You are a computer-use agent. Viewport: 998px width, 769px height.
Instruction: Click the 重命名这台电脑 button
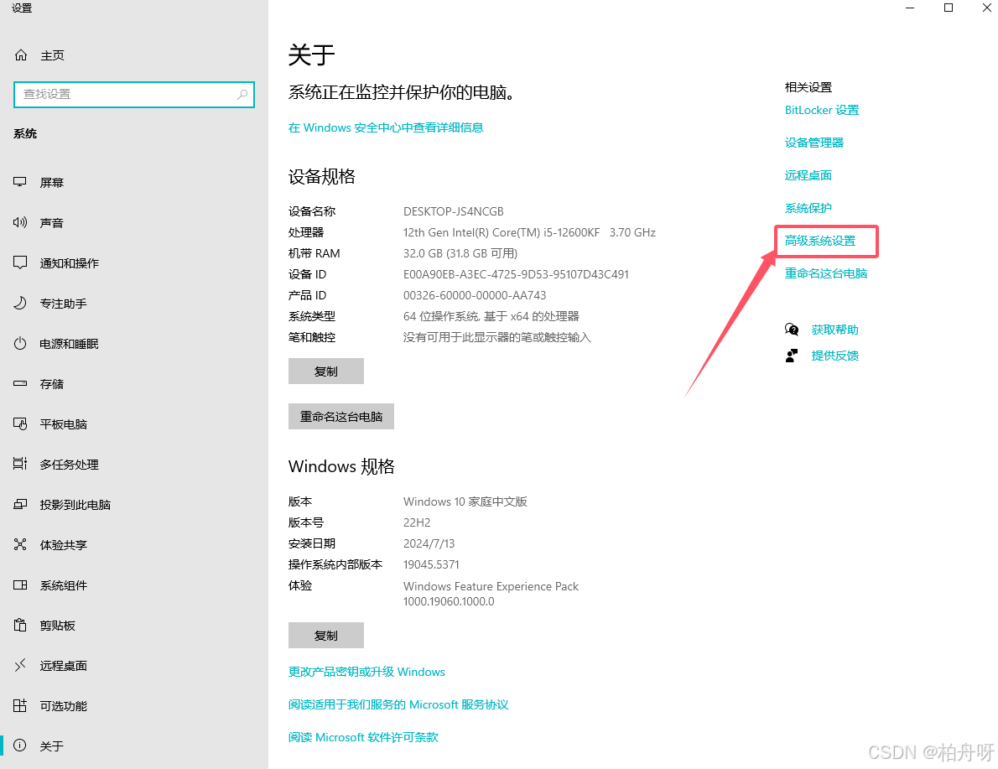coord(341,416)
